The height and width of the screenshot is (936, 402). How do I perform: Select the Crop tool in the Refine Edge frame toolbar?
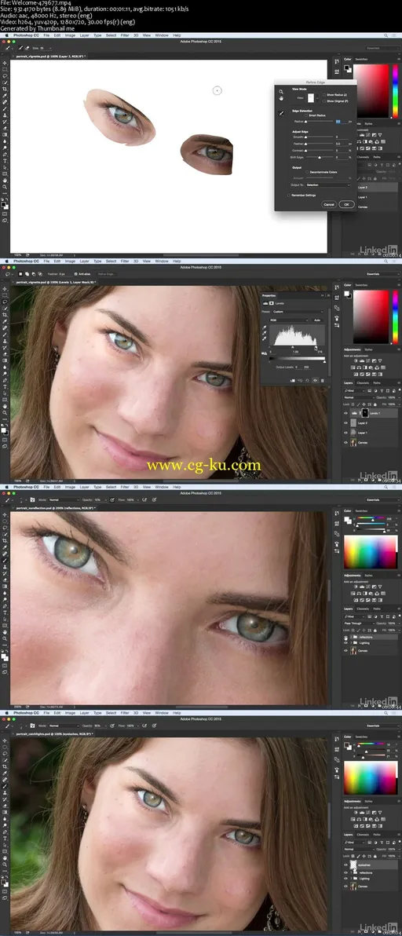(x=4, y=89)
